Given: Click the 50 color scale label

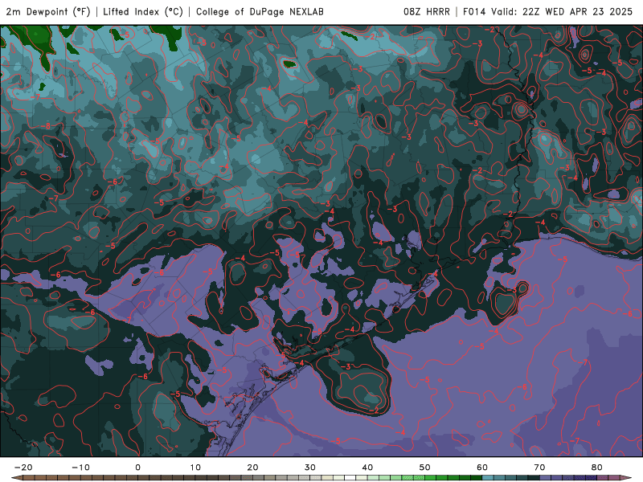Looking at the screenshot, I should pos(425,468).
